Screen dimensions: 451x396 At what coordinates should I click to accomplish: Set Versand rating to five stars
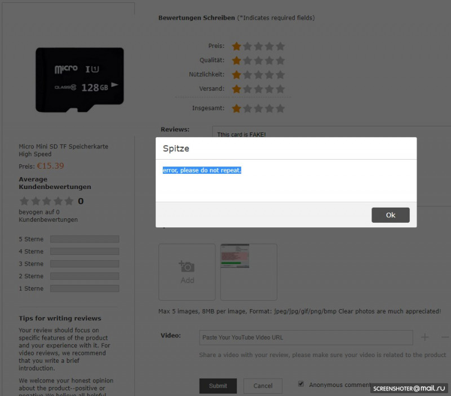[x=280, y=89]
